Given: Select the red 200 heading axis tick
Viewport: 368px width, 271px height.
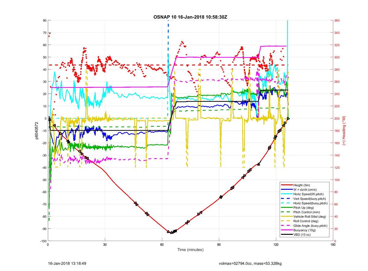Looking at the screenshot, I should pos(337,119).
